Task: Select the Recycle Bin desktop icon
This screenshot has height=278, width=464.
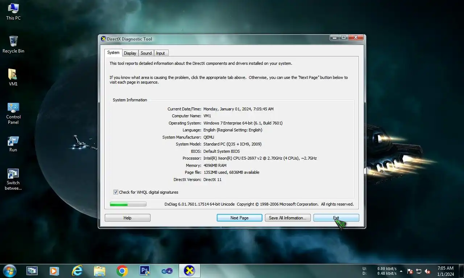Action: (13, 45)
